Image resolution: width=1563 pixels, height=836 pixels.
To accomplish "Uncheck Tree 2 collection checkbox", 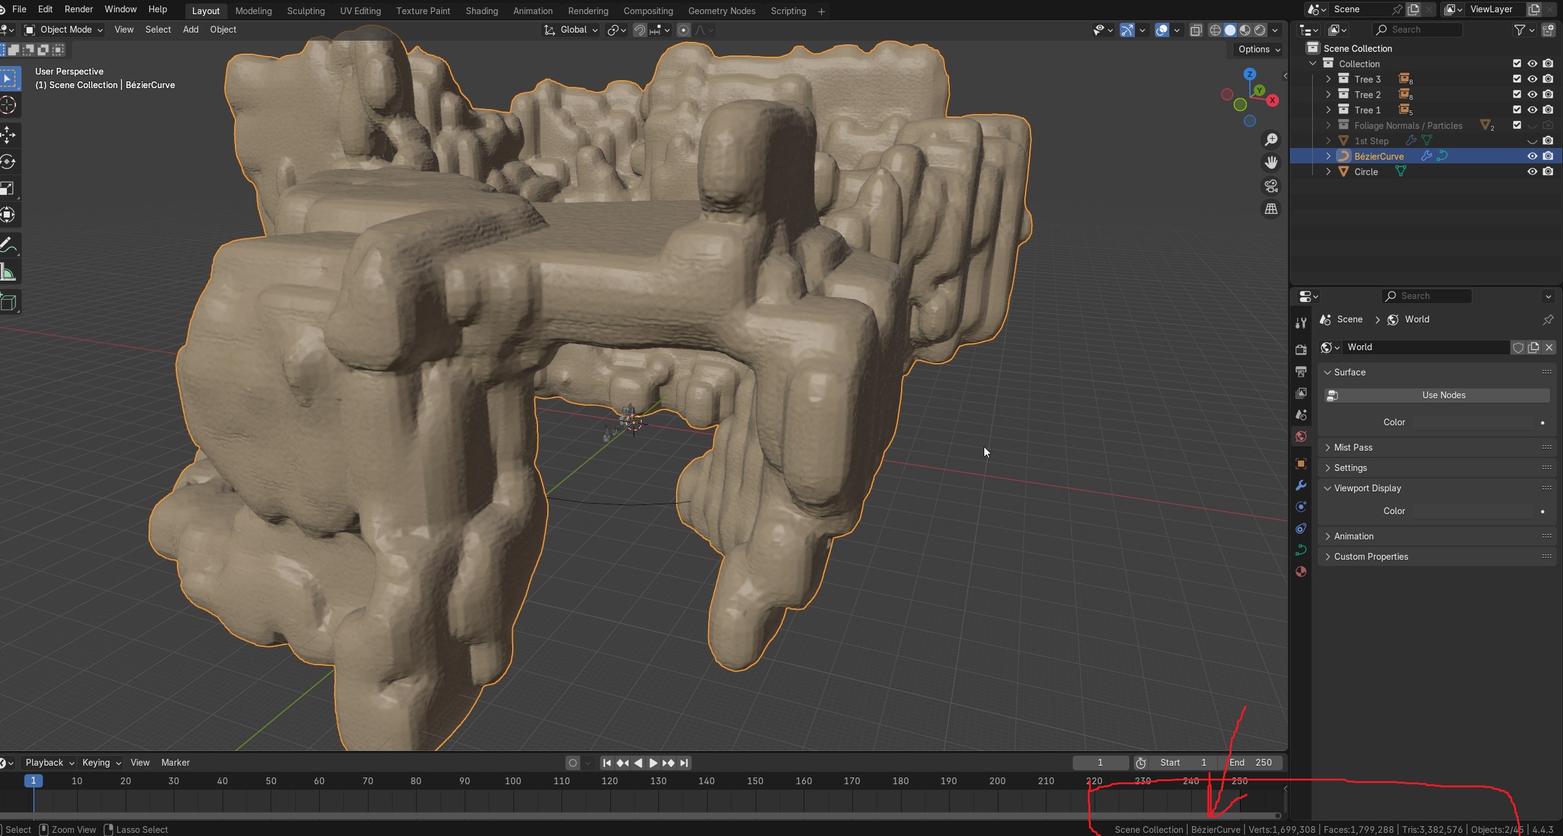I will (1517, 94).
